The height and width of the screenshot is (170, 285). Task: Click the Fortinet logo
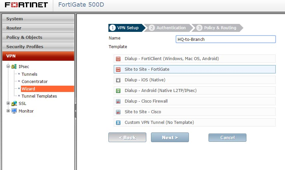pyautogui.click(x=26, y=5)
